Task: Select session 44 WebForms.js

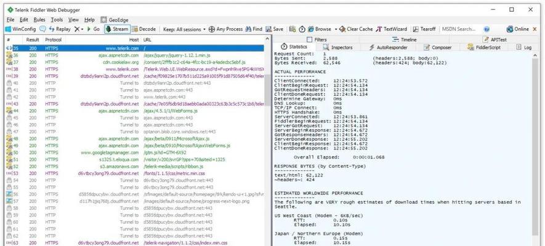Action: coord(134,111)
